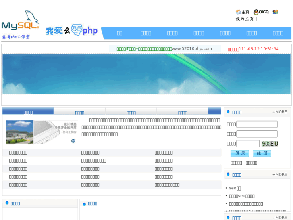
Task: Select the shortest two-character item in the blue navigation bar
Action: [120, 33]
